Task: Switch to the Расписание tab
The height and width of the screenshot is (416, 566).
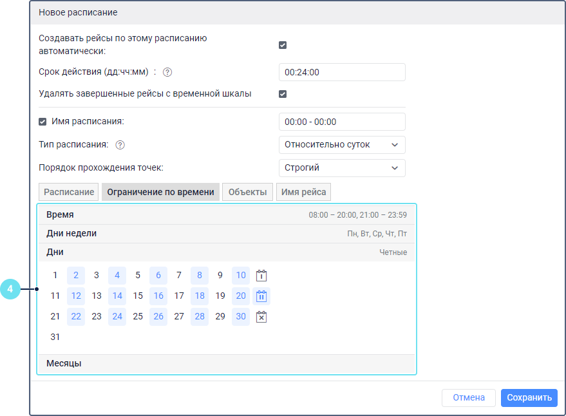Action: pyautogui.click(x=70, y=192)
